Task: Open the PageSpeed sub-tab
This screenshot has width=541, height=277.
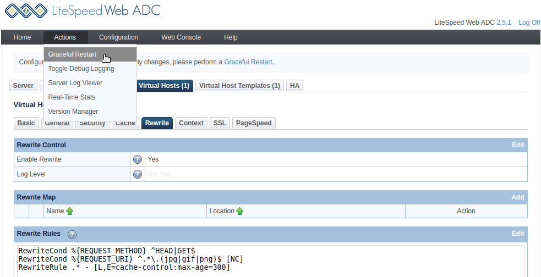Action: (x=254, y=123)
